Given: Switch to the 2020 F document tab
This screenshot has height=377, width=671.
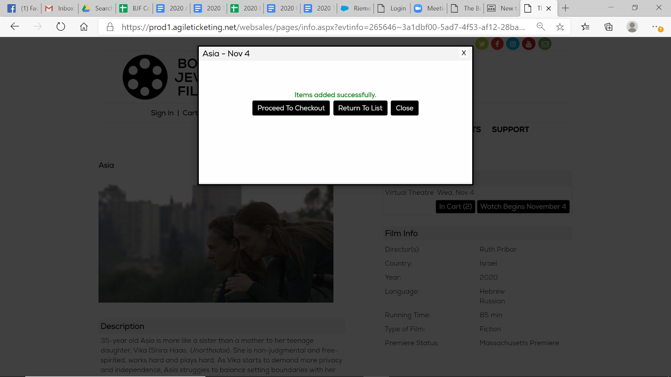Looking at the screenshot, I should point(282,8).
